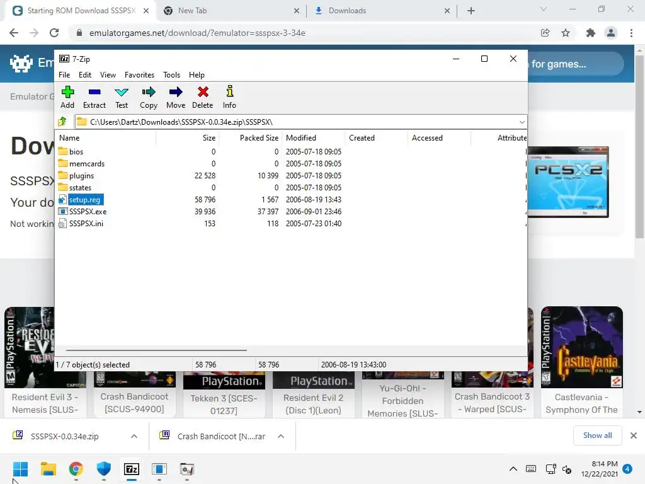Viewport: 645px width, 484px height.
Task: Click the share page icon
Action: click(545, 33)
